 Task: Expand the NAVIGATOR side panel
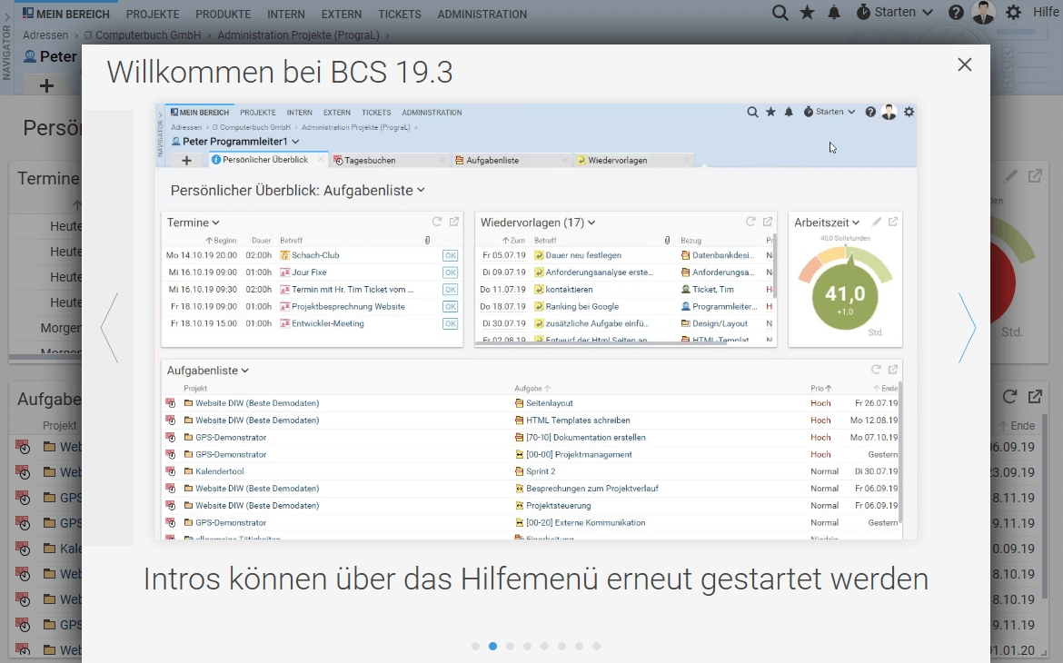6,47
